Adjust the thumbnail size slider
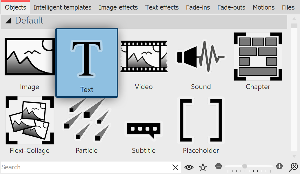 point(245,166)
